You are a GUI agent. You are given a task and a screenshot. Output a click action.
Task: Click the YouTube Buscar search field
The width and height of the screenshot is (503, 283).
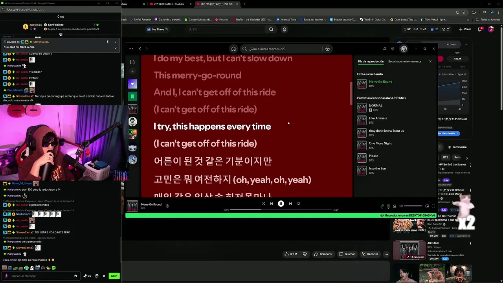click(x=226, y=29)
